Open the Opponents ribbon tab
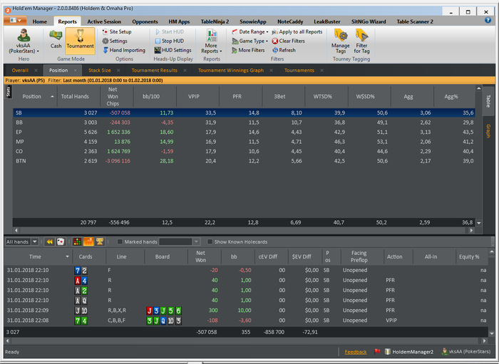This screenshot has width=499, height=364. click(145, 21)
